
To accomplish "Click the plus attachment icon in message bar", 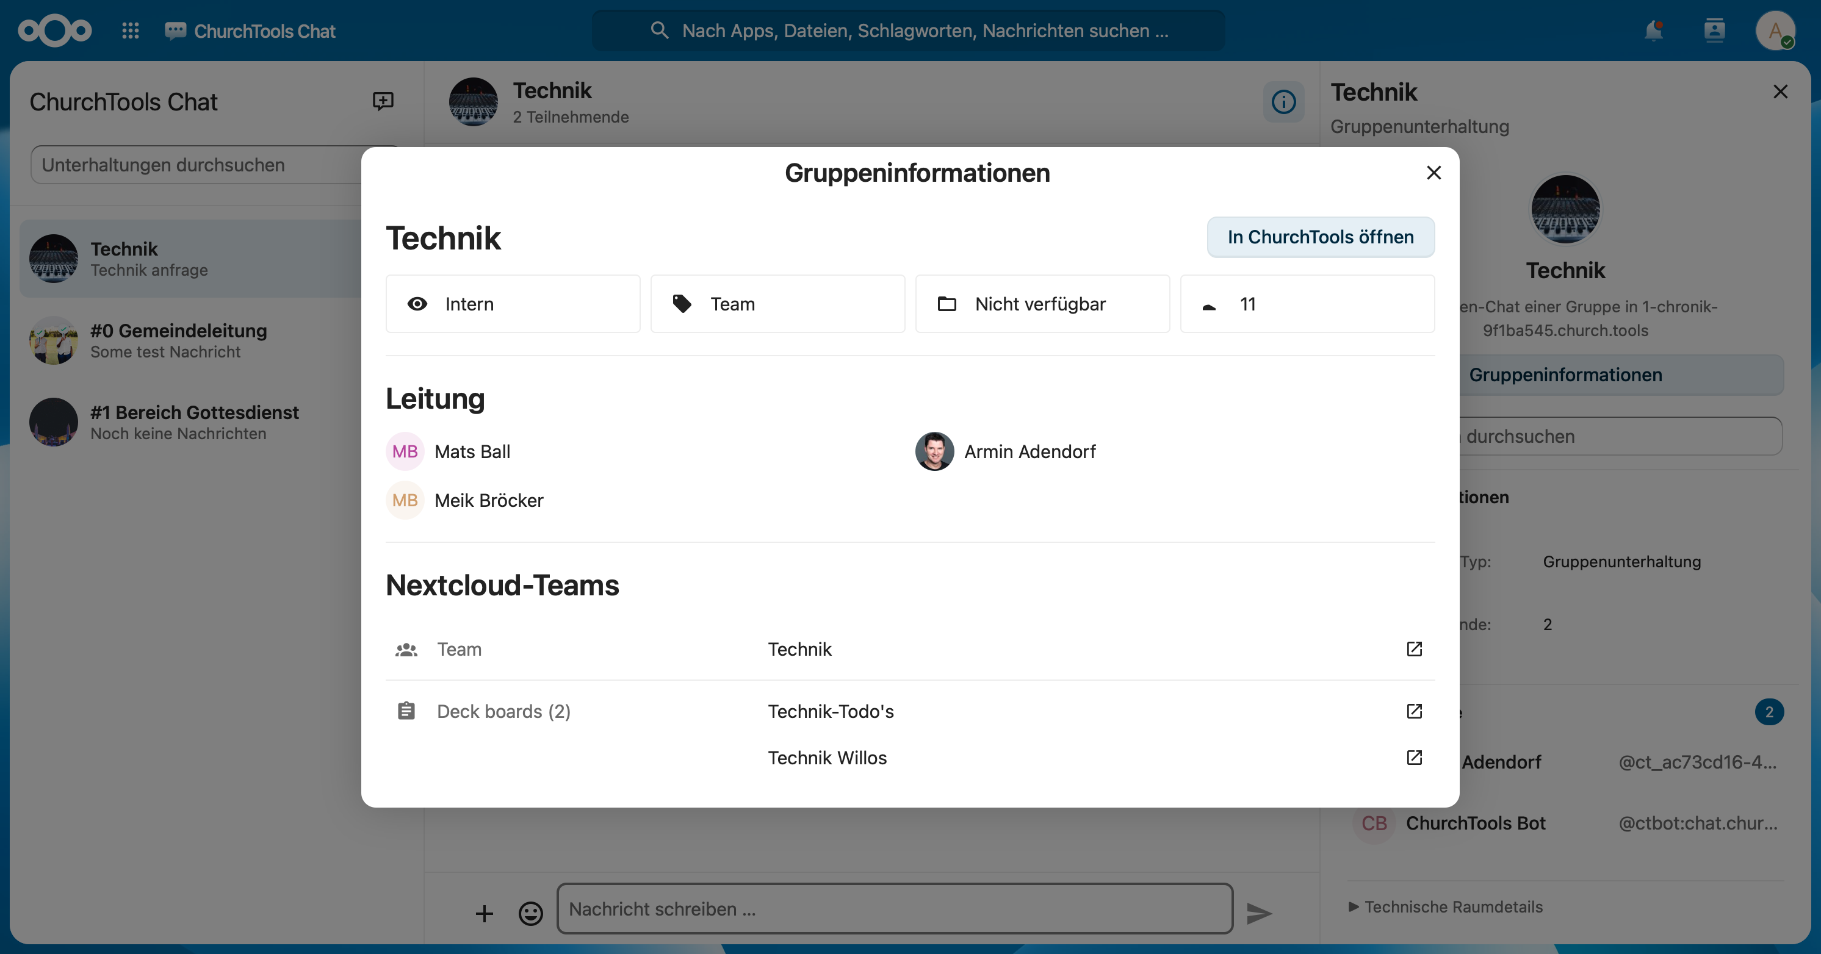I will click(484, 914).
